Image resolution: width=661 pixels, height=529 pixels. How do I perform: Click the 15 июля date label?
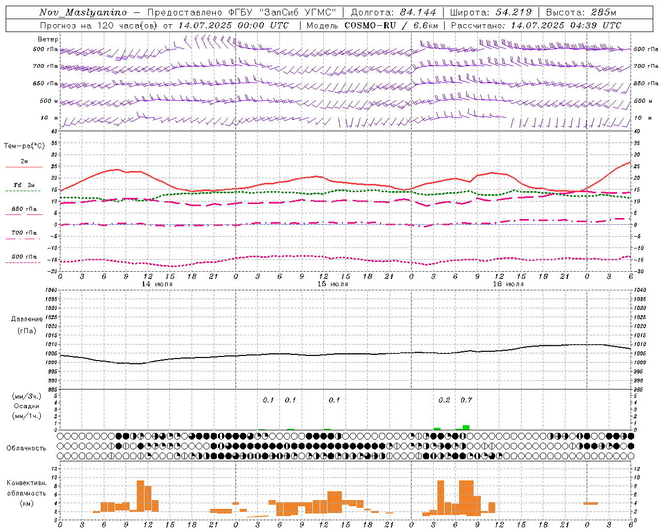333,284
